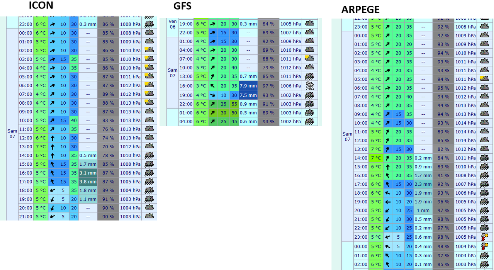
Task: Click the 2.3 mm precipitation cell in ARPEGE
Action: 423,184
